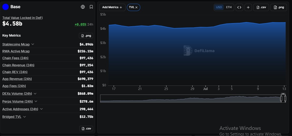Click the Jul label on chart axis

[205, 89]
